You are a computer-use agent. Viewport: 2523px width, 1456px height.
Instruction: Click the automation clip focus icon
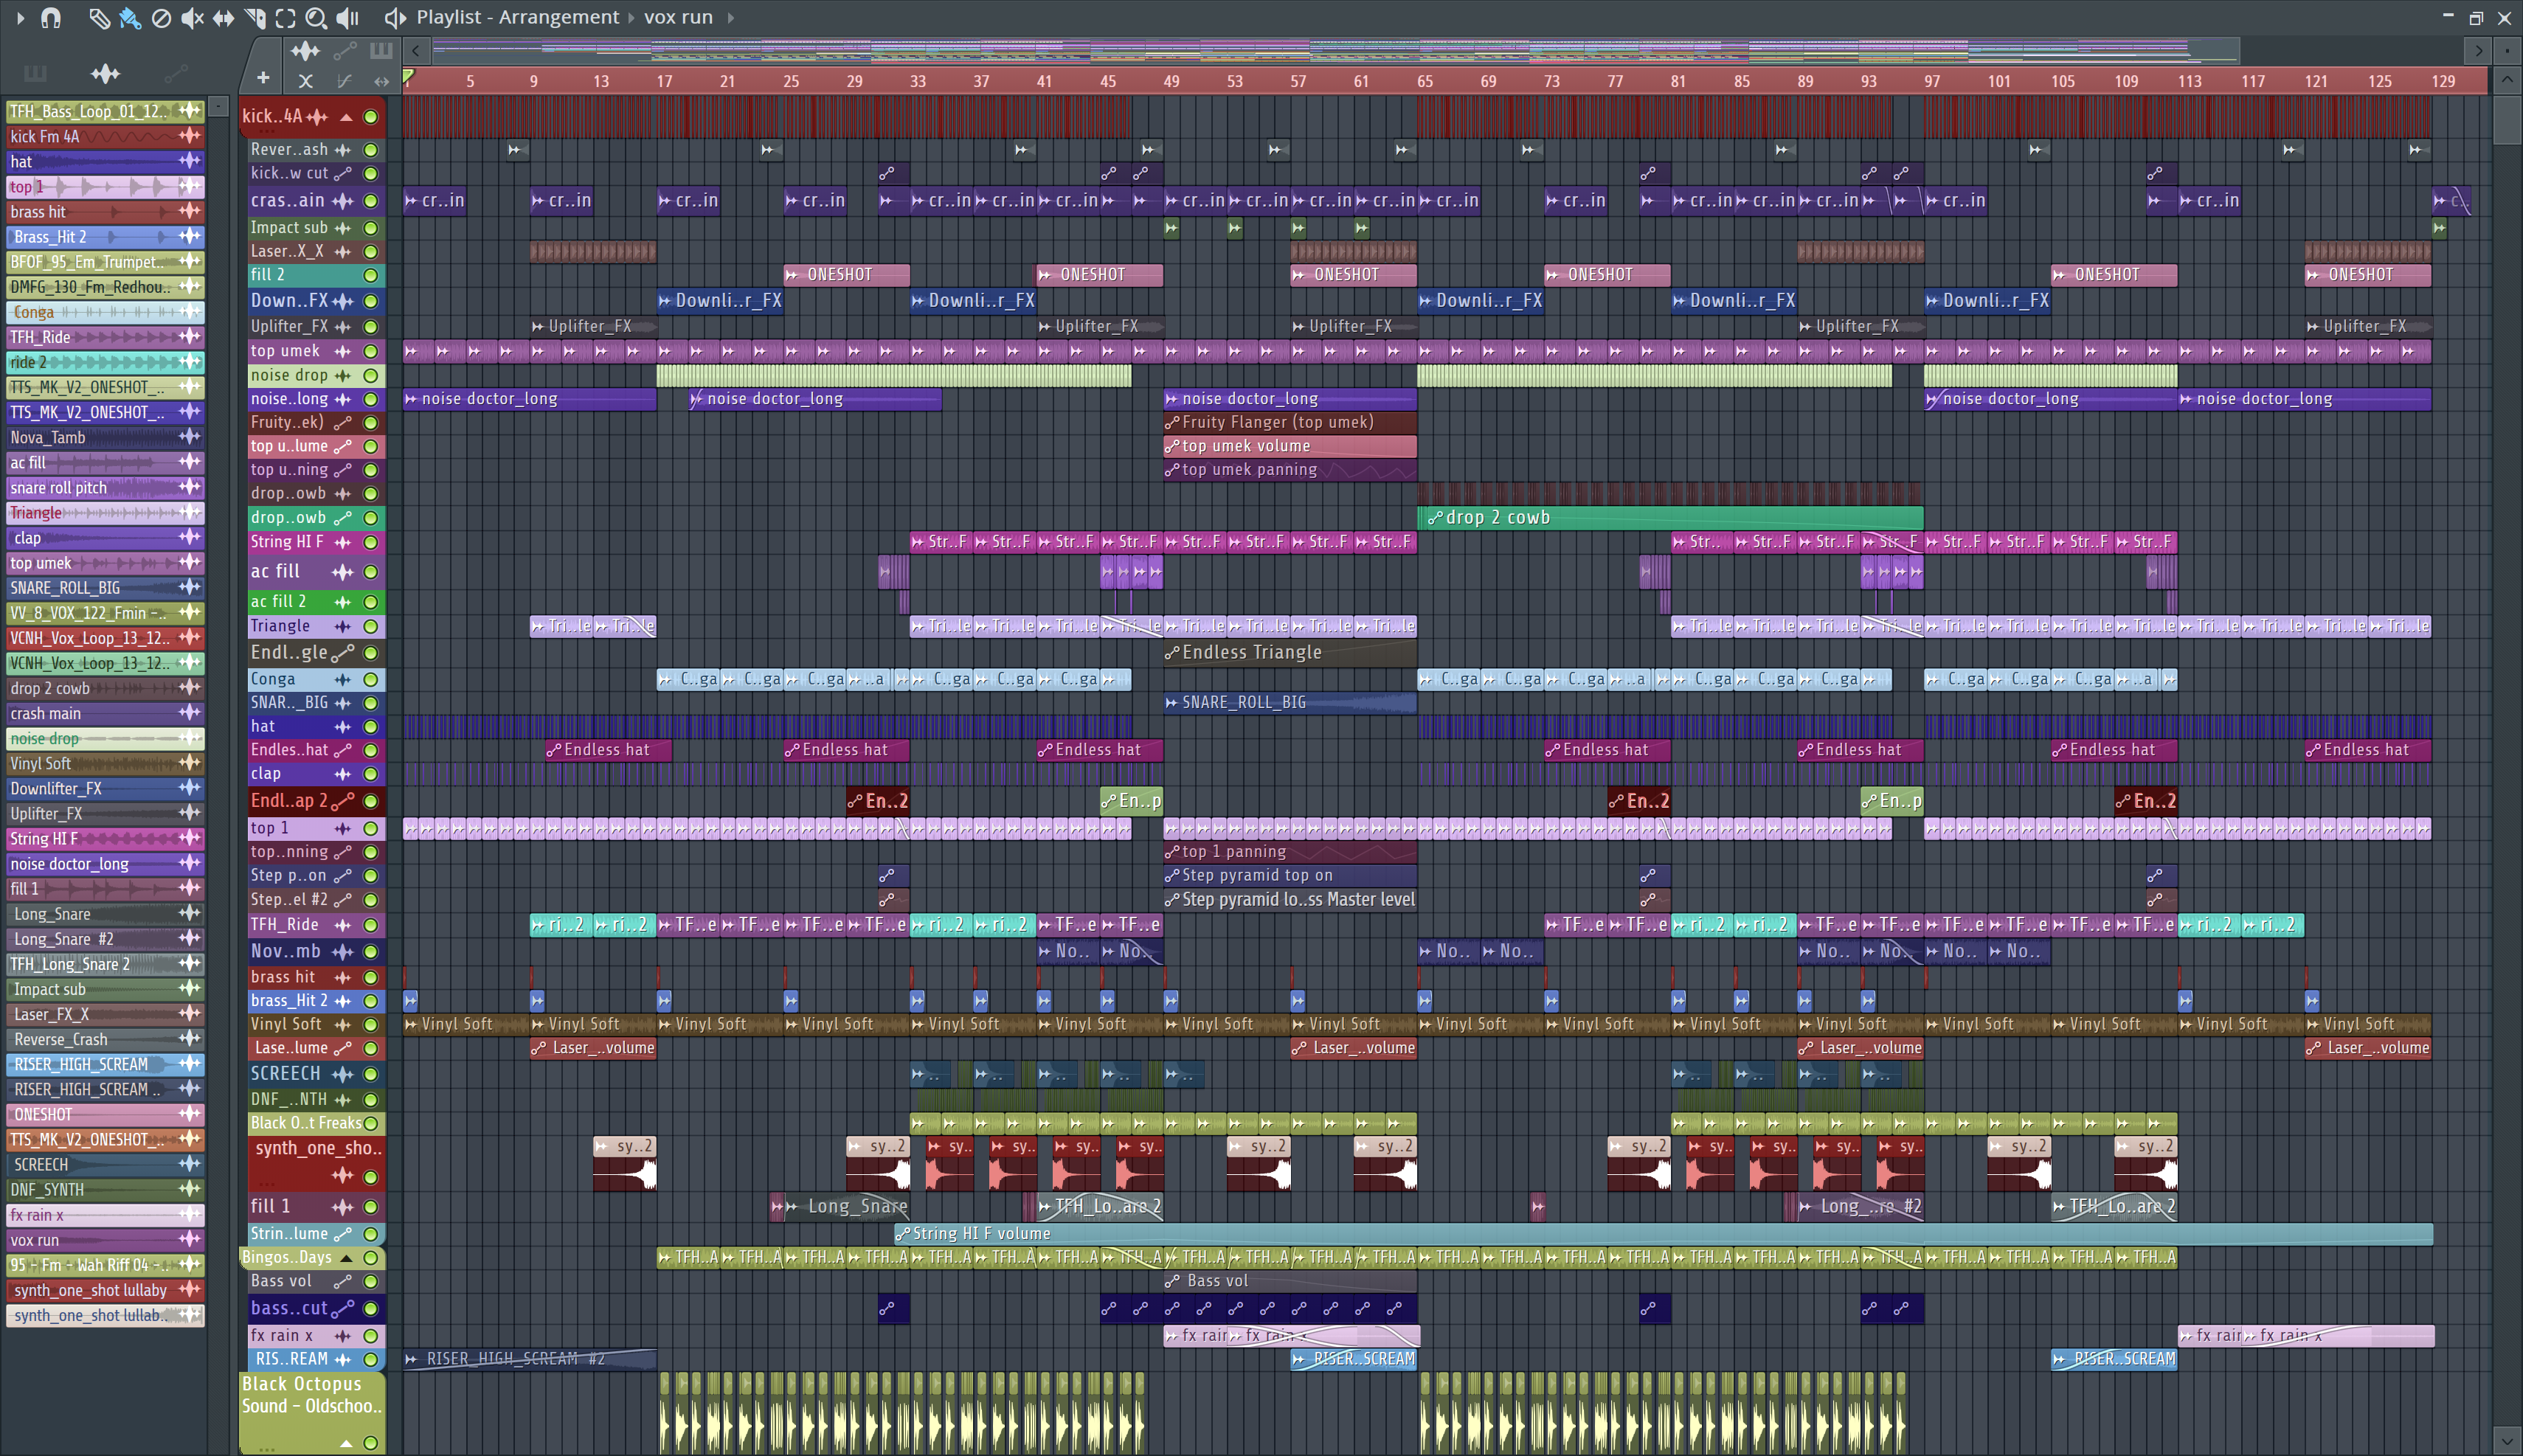[x=345, y=50]
